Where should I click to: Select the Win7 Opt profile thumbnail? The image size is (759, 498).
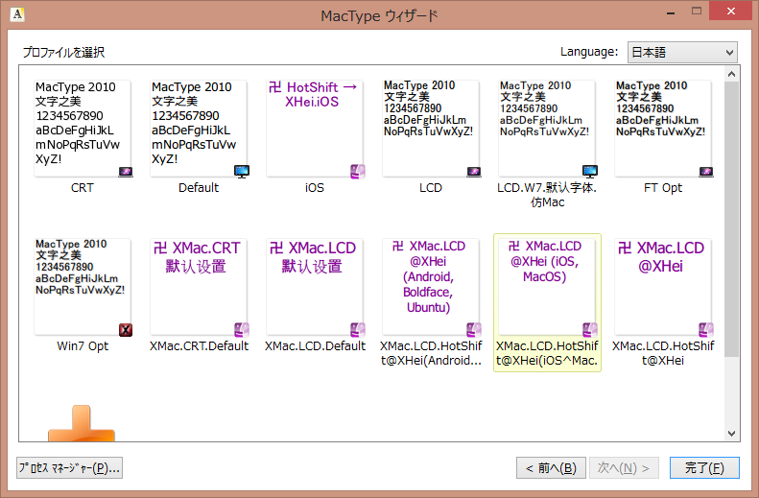point(83,287)
